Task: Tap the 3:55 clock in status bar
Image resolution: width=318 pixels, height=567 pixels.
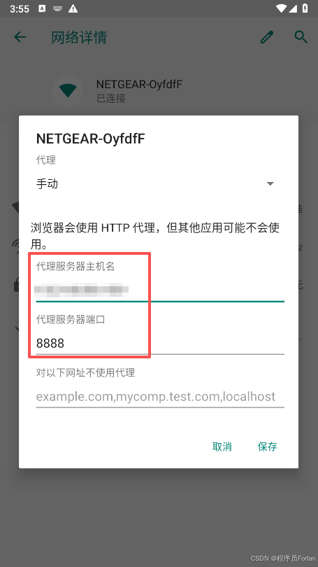Action: (20, 8)
